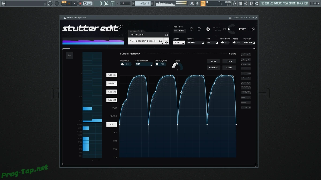Click the SAVE curve button
Image resolution: width=321 pixels, height=180 pixels.
[x=213, y=61]
